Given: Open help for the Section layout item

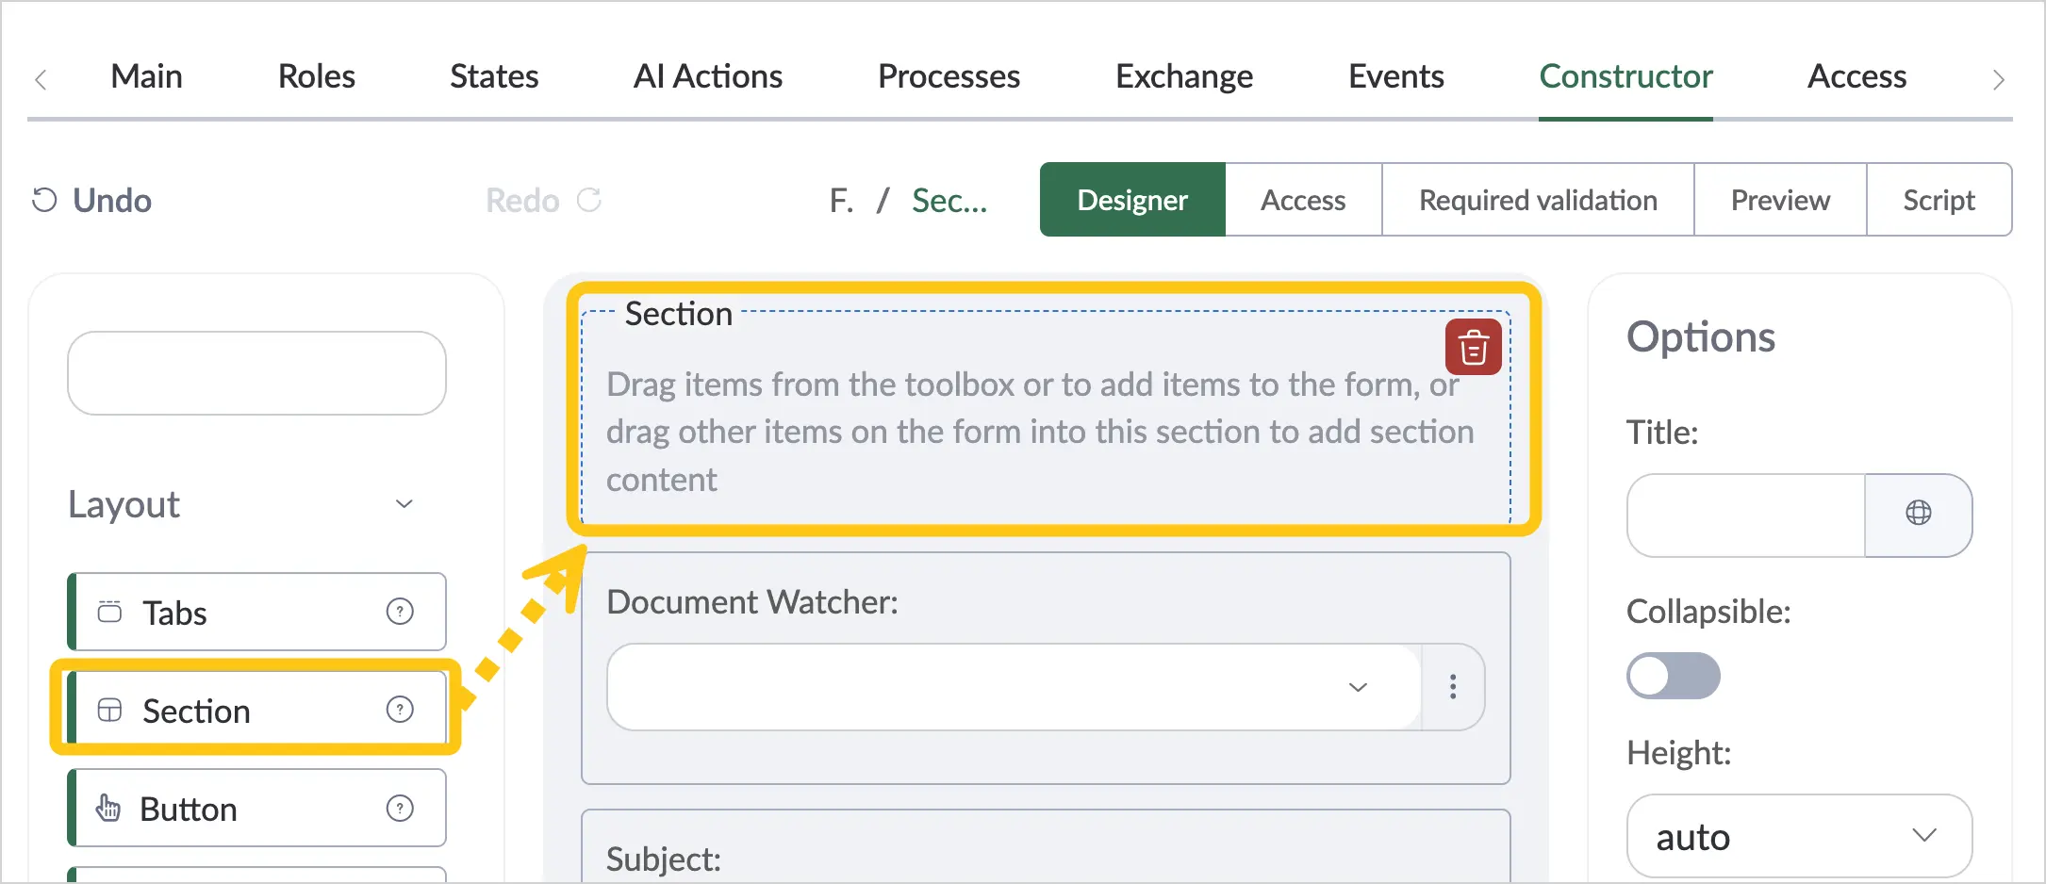Looking at the screenshot, I should pyautogui.click(x=400, y=710).
